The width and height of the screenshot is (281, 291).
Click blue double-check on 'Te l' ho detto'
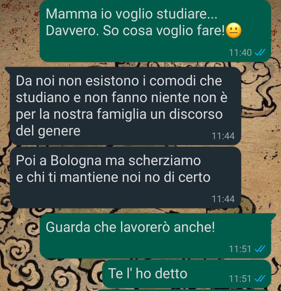[260, 278]
